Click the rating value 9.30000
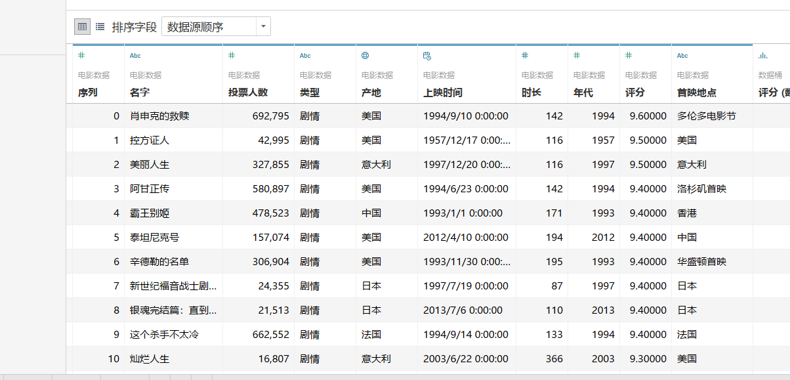The height and width of the screenshot is (380, 790). [x=648, y=358]
